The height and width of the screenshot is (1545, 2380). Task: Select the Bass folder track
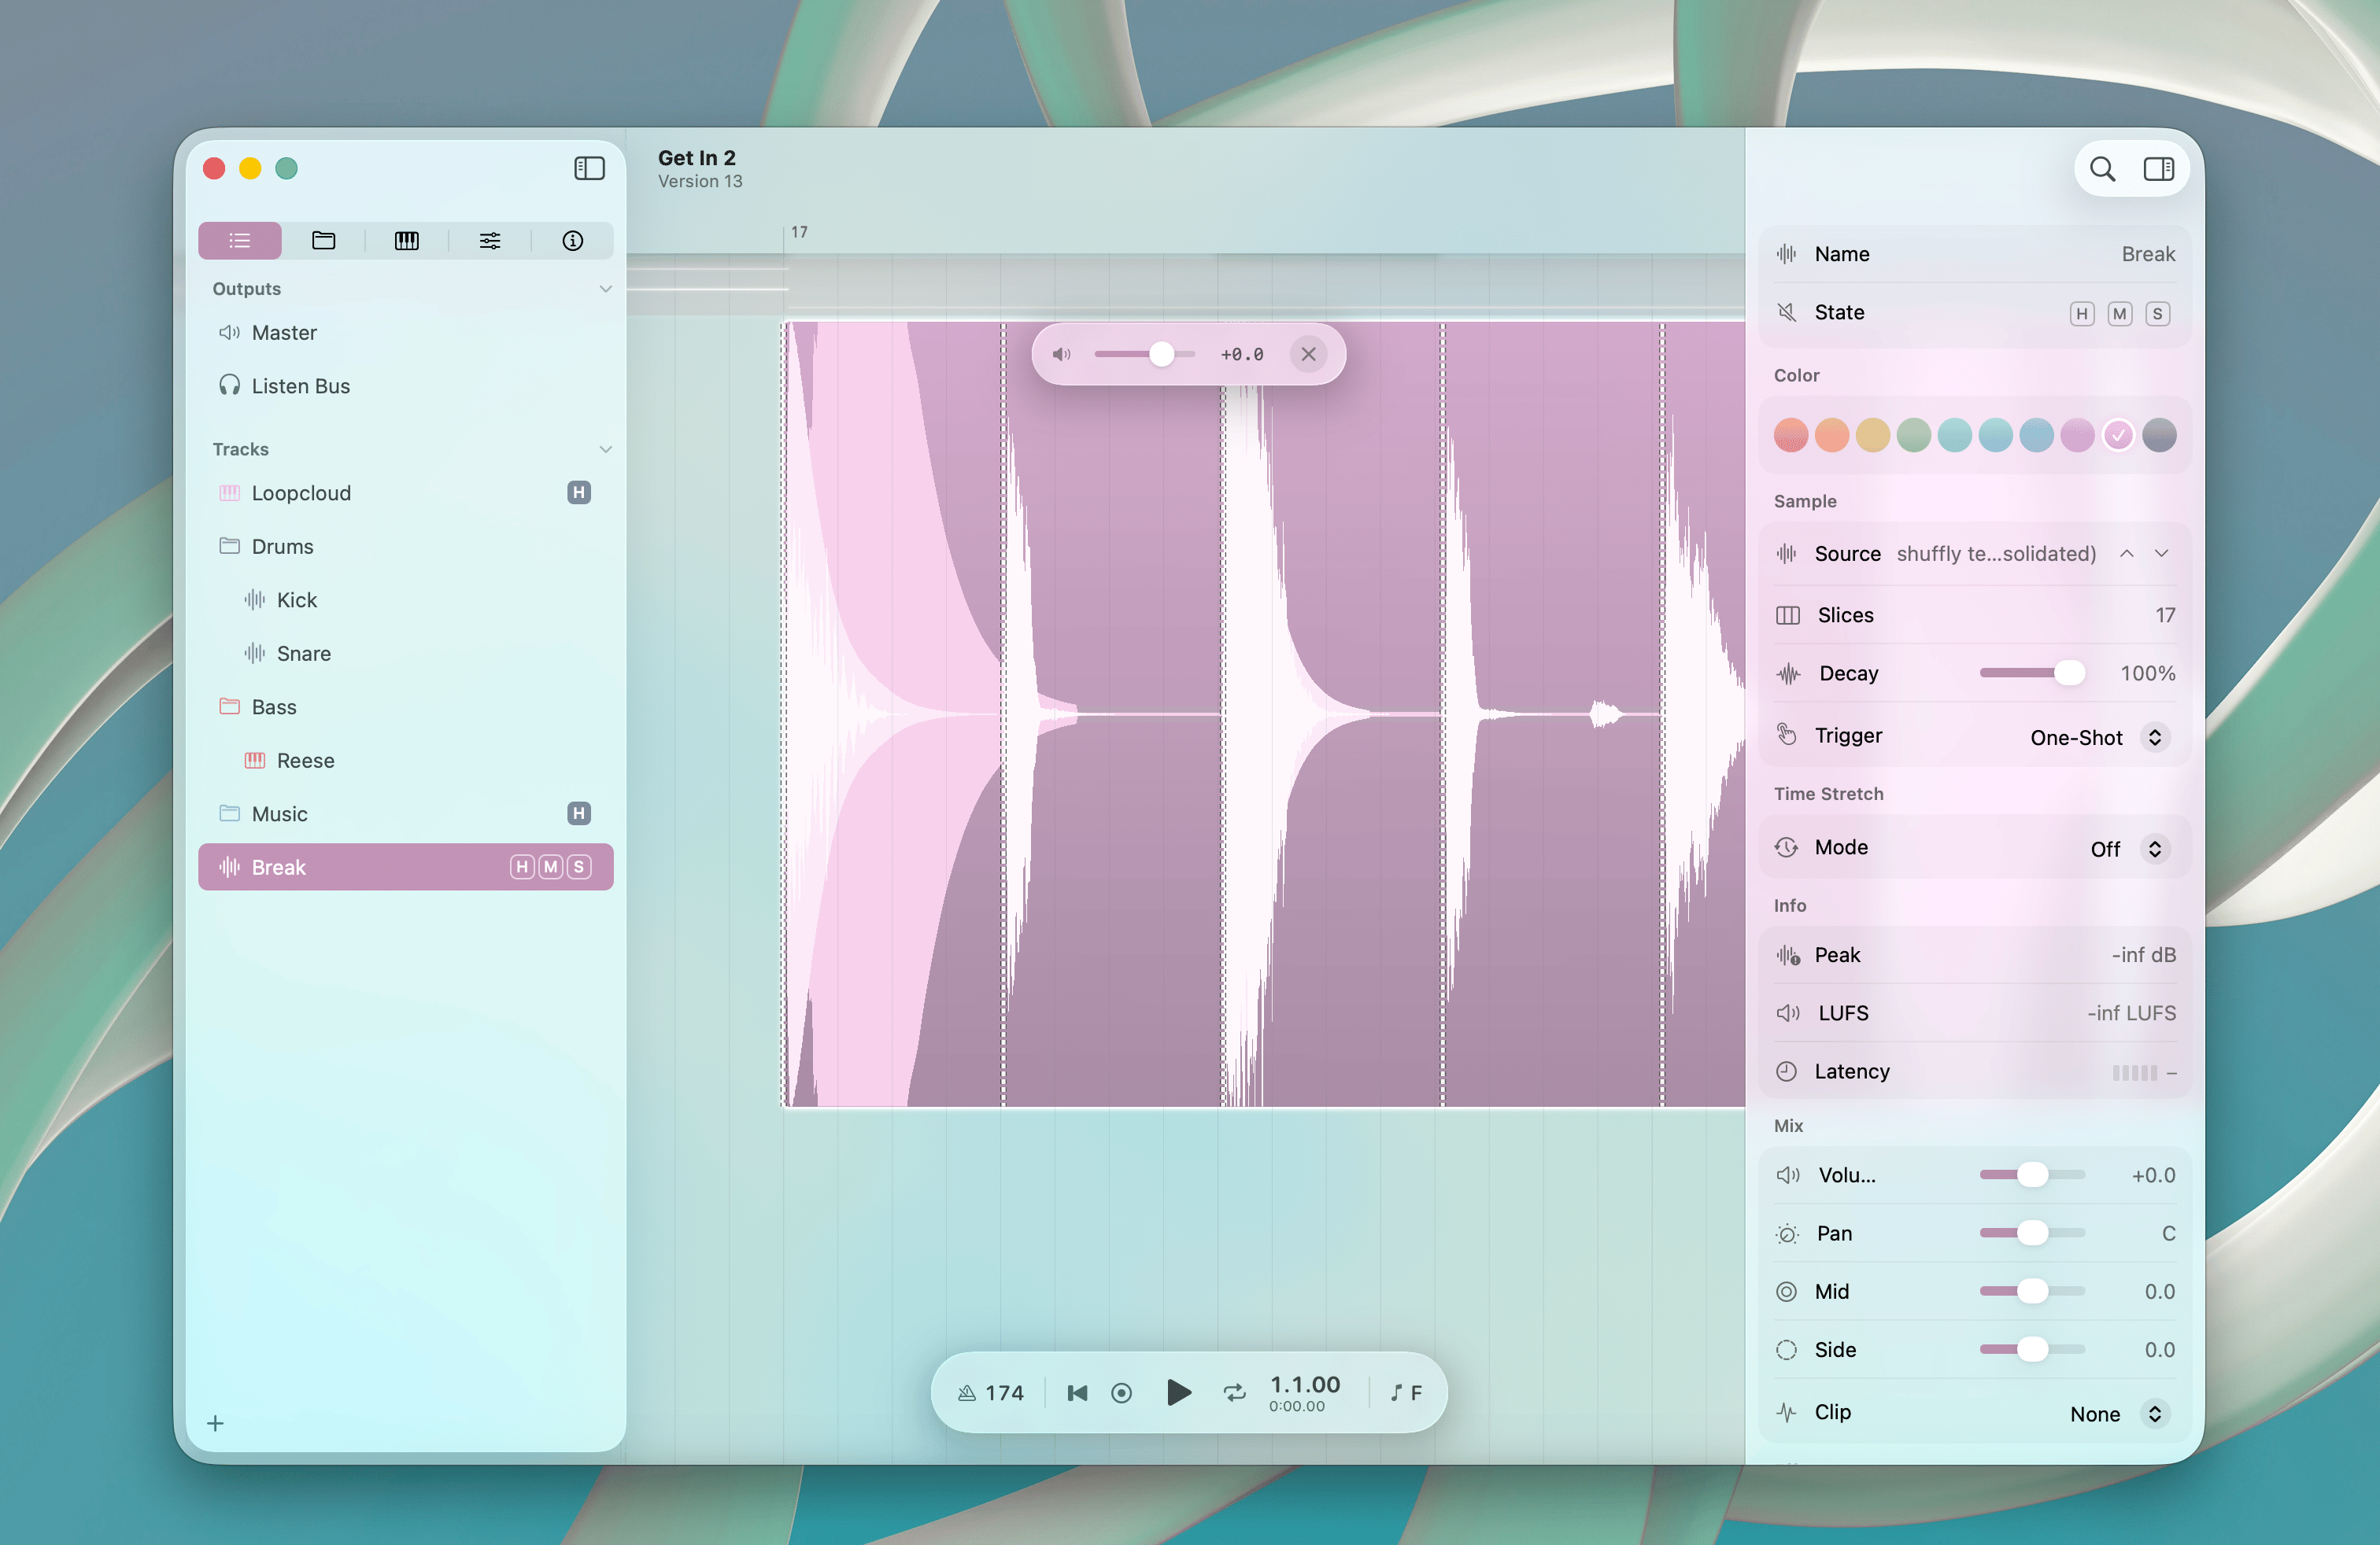pos(406,706)
